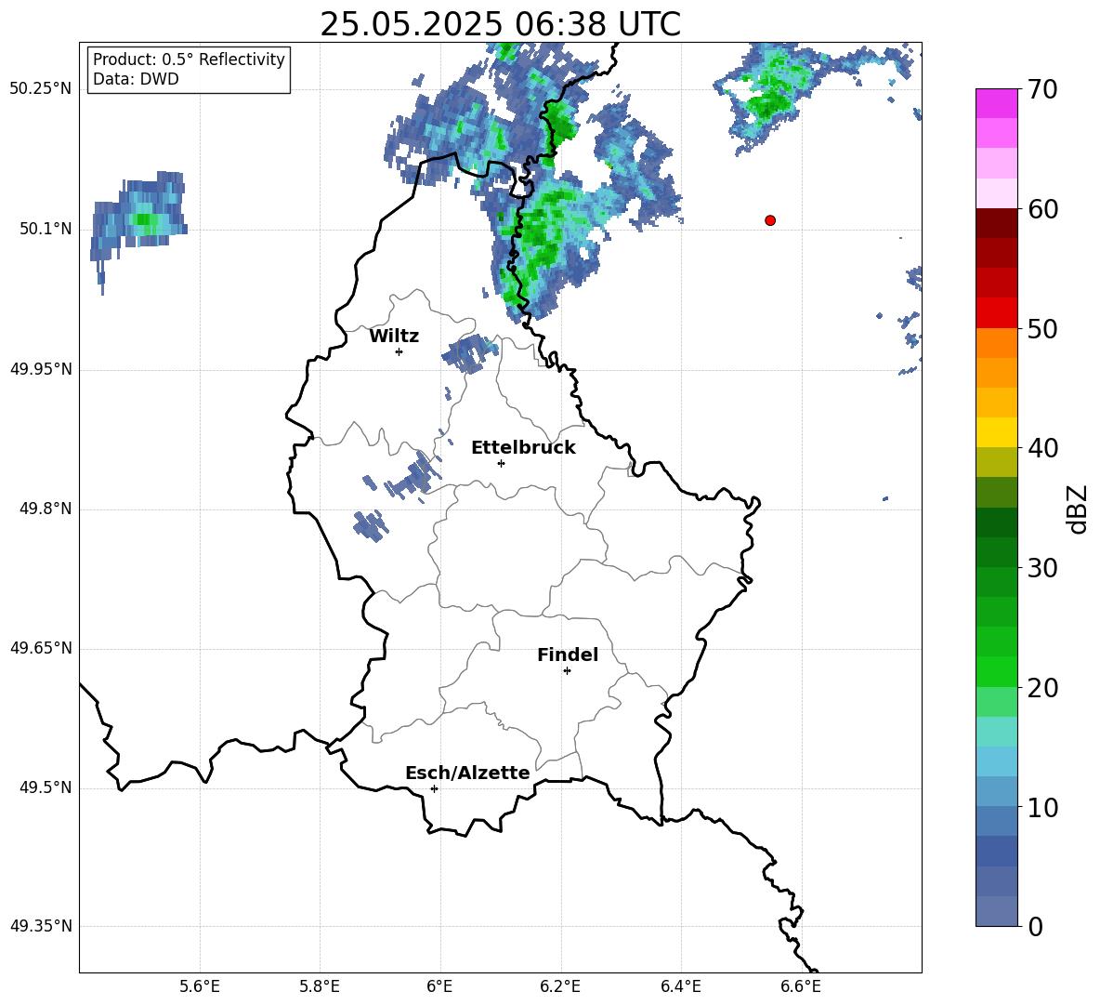
Task: Click the red radar site dot
Action: pyautogui.click(x=770, y=220)
